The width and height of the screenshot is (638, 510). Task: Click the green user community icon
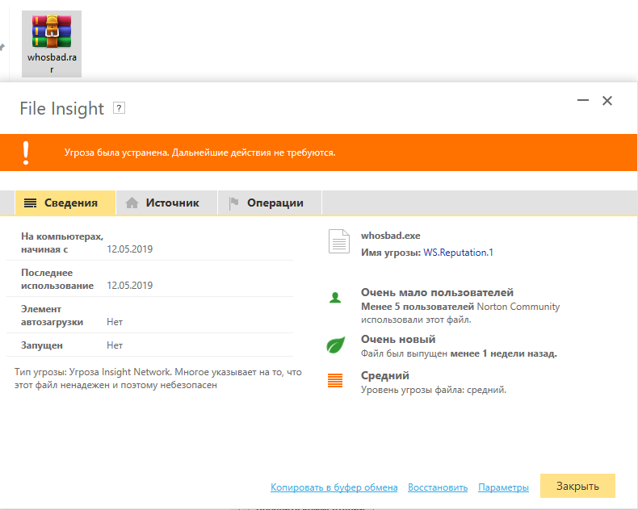(335, 298)
